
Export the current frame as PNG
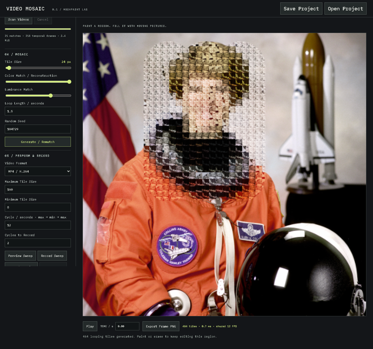pyautogui.click(x=161, y=326)
